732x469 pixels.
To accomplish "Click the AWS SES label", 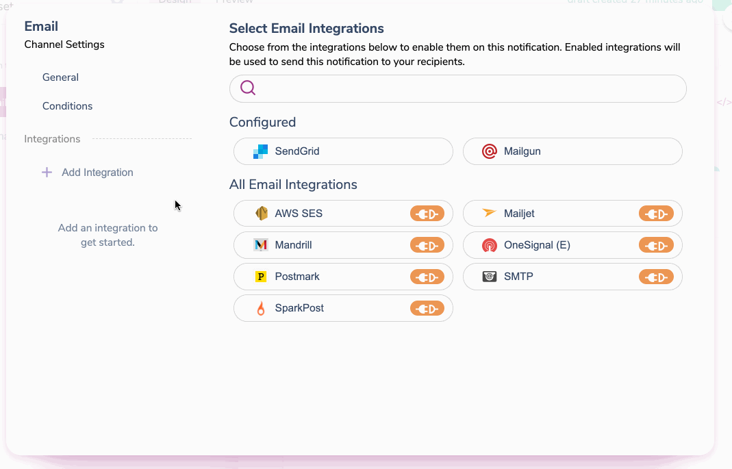I will click(299, 214).
